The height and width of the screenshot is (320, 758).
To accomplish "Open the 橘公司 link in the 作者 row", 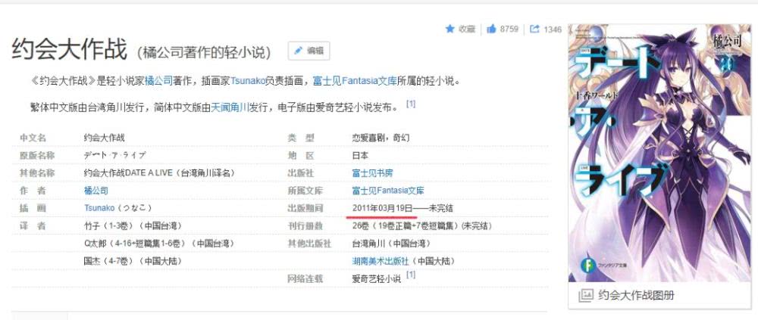I will (96, 191).
